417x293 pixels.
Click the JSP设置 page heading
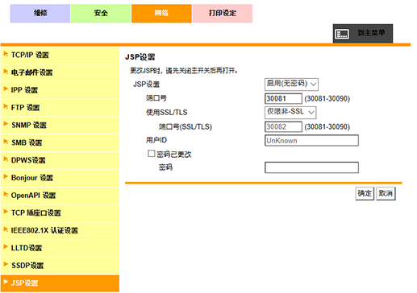tap(140, 57)
